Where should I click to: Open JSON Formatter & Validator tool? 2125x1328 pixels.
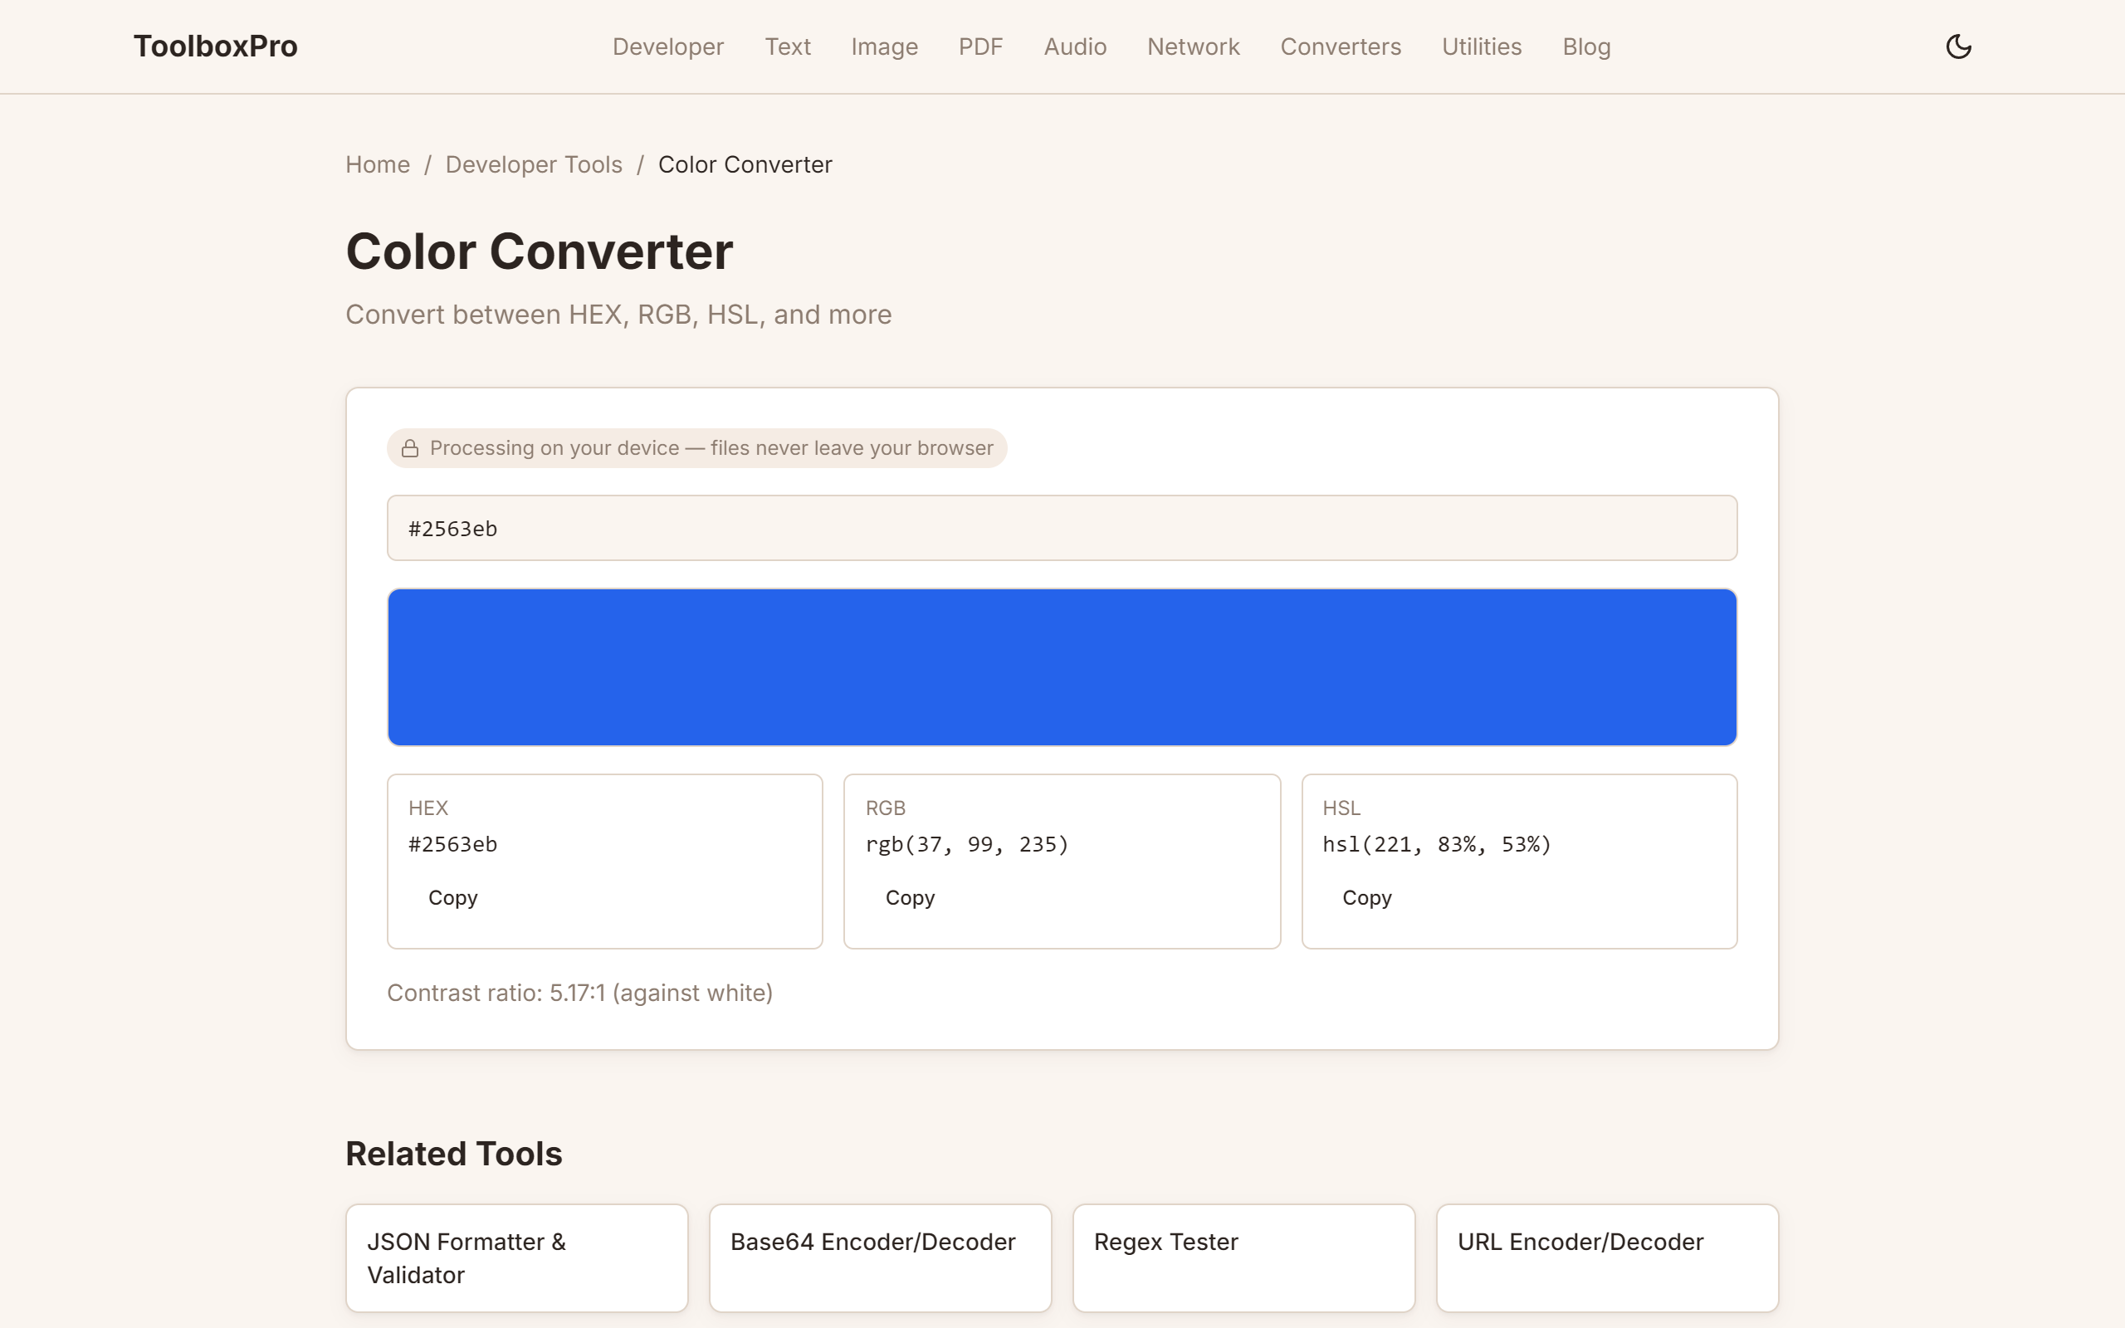tap(516, 1257)
